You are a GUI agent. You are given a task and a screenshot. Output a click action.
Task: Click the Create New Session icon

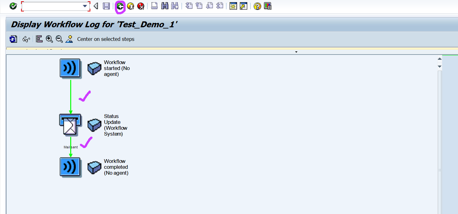233,6
